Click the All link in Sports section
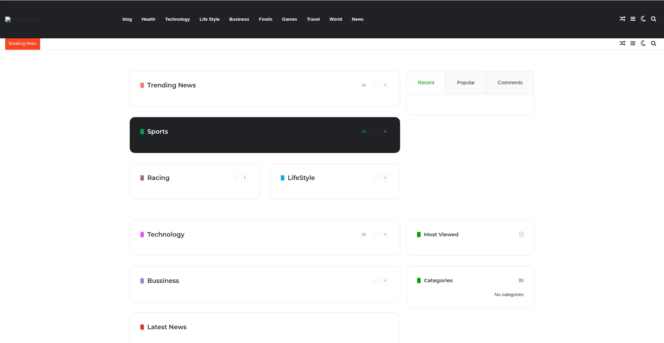Image resolution: width=664 pixels, height=343 pixels. (363, 132)
